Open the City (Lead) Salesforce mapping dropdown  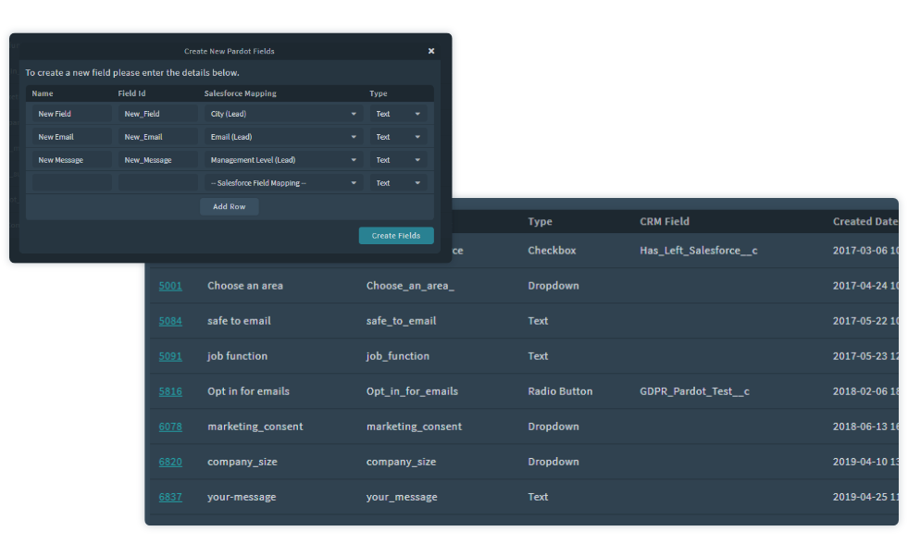pyautogui.click(x=283, y=114)
